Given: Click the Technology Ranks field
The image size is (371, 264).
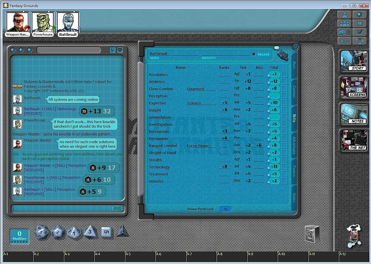Looking at the screenshot, I should coord(224,167).
